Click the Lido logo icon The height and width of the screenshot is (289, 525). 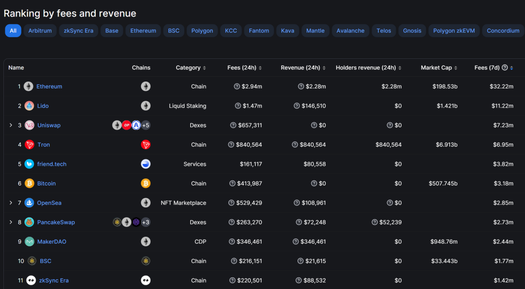click(30, 106)
